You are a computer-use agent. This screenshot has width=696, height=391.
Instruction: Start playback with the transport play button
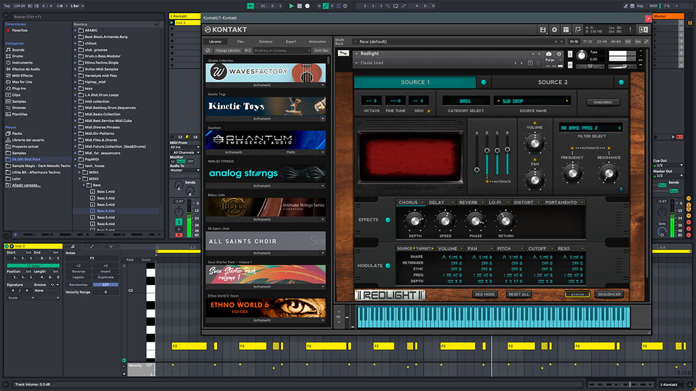click(291, 6)
